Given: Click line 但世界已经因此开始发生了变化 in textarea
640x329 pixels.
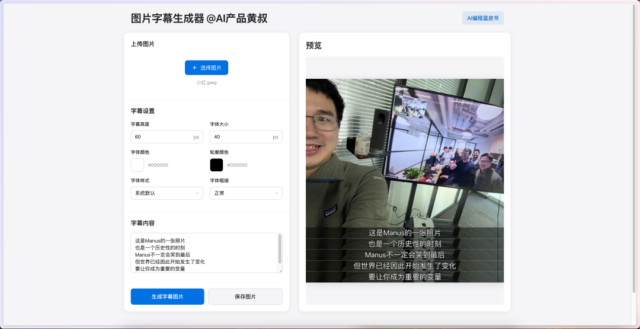Looking at the screenshot, I should [170, 261].
